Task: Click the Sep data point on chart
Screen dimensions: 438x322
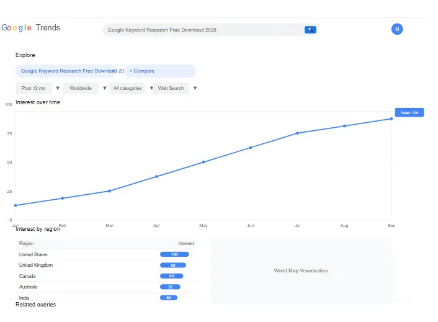Action: tap(391, 119)
